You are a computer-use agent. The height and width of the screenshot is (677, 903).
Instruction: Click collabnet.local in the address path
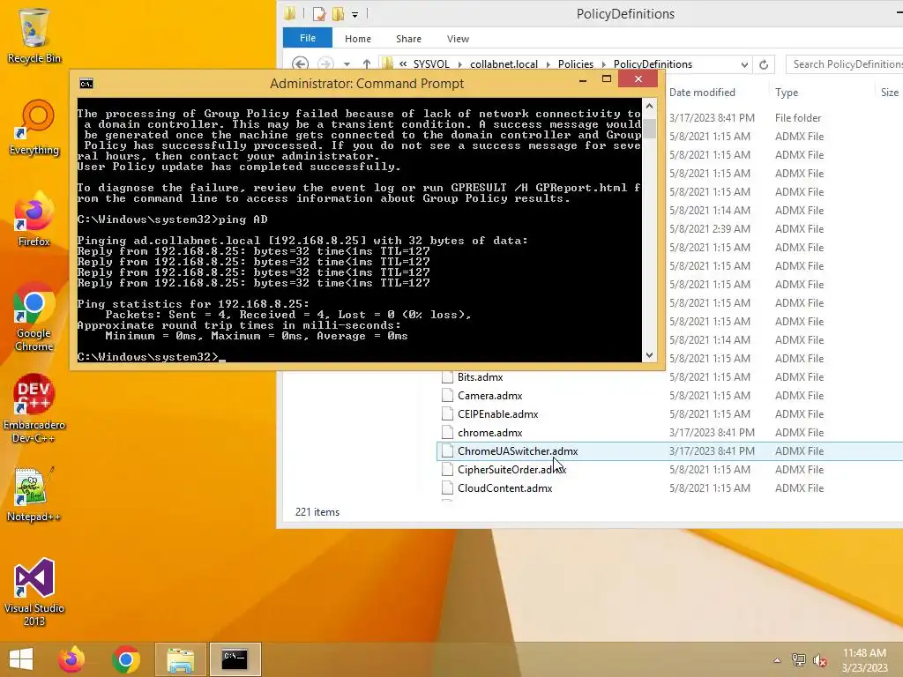click(504, 63)
